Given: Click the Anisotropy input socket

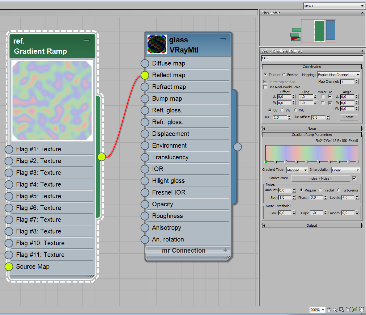Looking at the screenshot, I should pos(145,228).
